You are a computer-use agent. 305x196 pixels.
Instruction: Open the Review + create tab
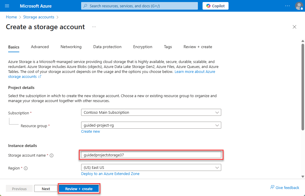pos(198,47)
